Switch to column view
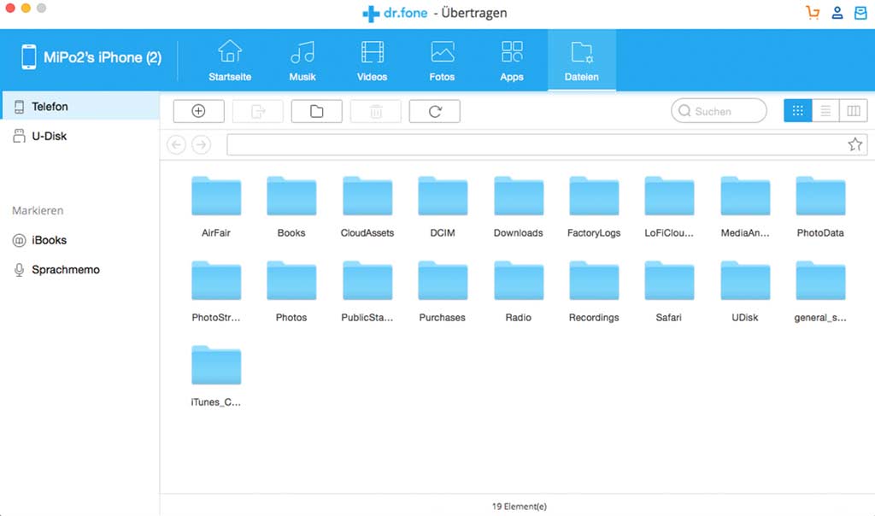This screenshot has width=875, height=516. 854,110
